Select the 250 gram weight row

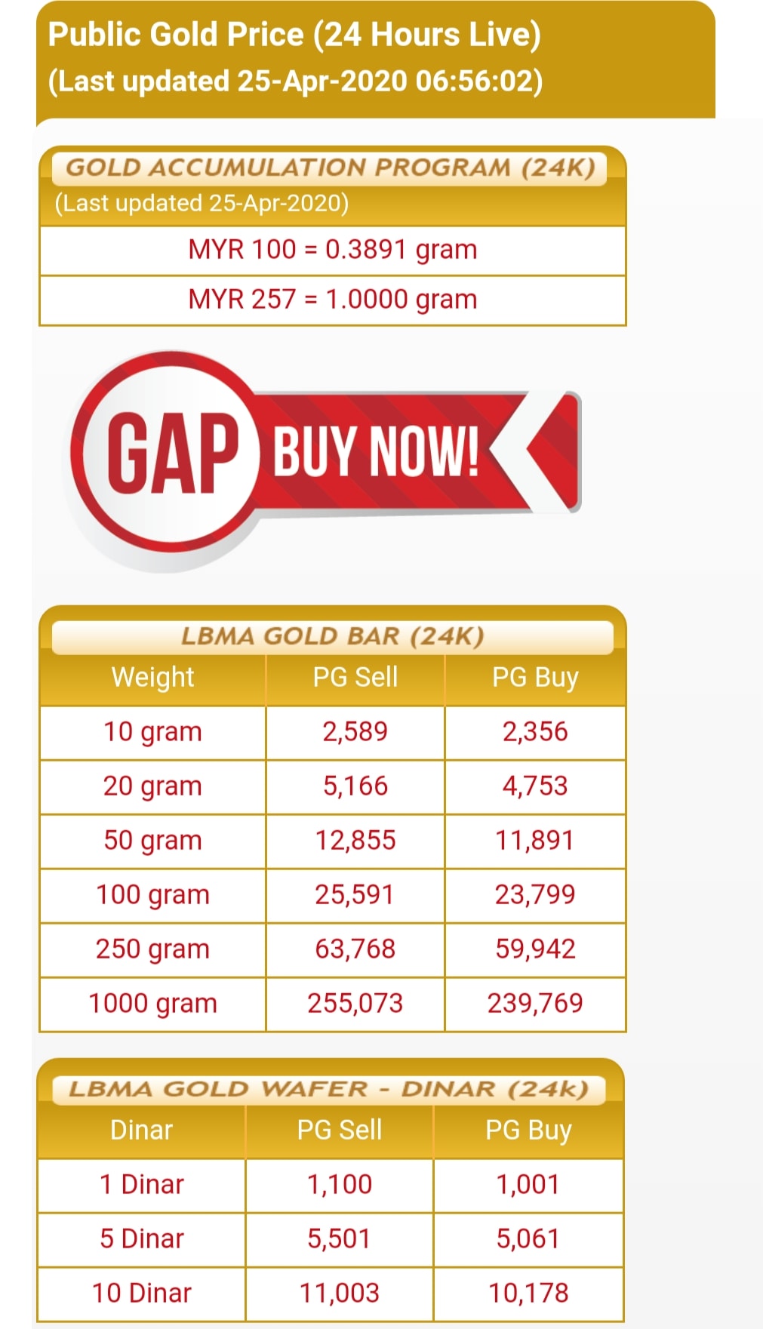point(333,949)
